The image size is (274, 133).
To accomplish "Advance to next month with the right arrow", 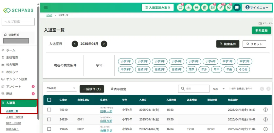I will pyautogui.click(x=104, y=44).
